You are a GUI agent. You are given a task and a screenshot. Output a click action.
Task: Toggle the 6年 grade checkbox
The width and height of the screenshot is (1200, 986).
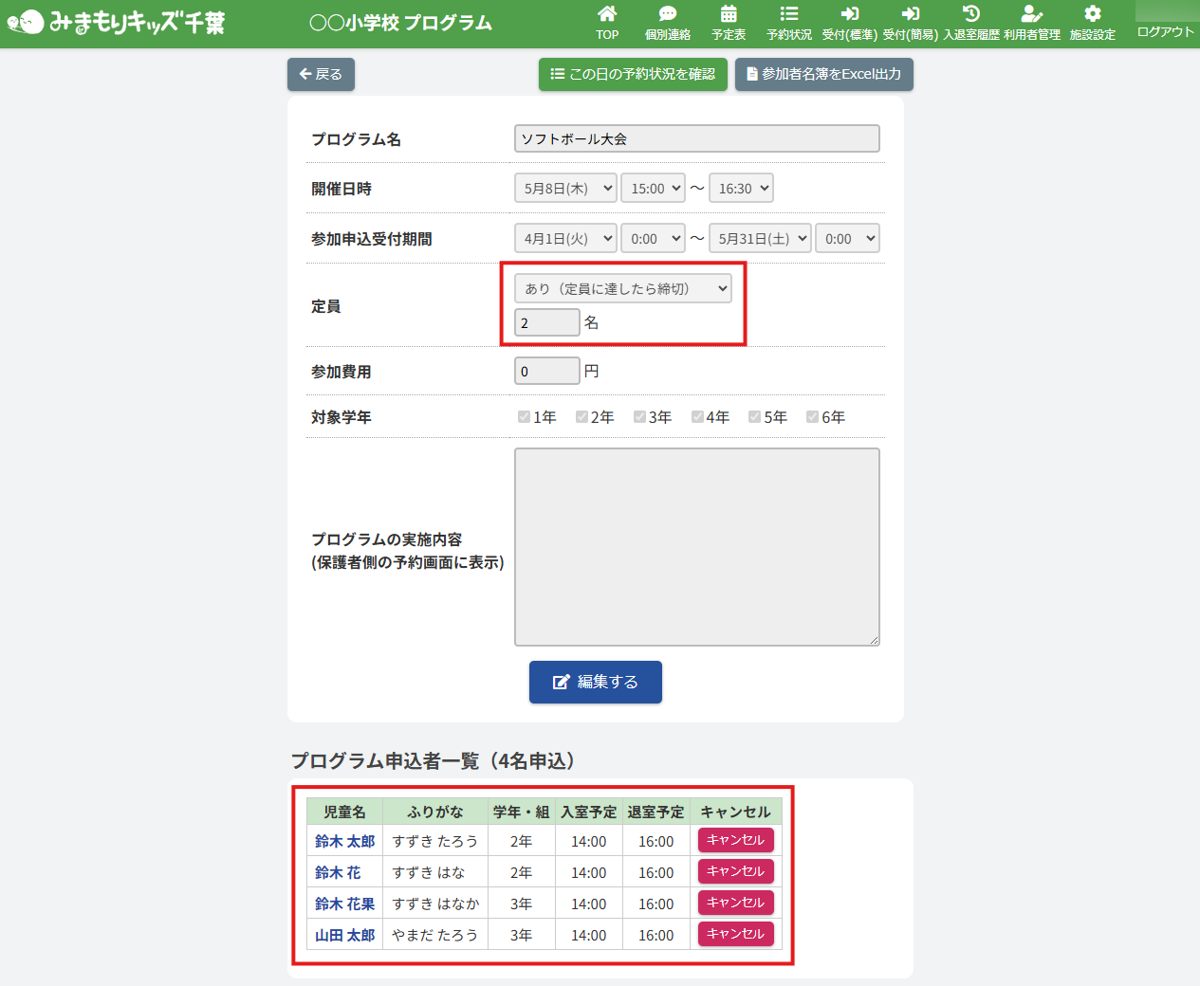(812, 417)
